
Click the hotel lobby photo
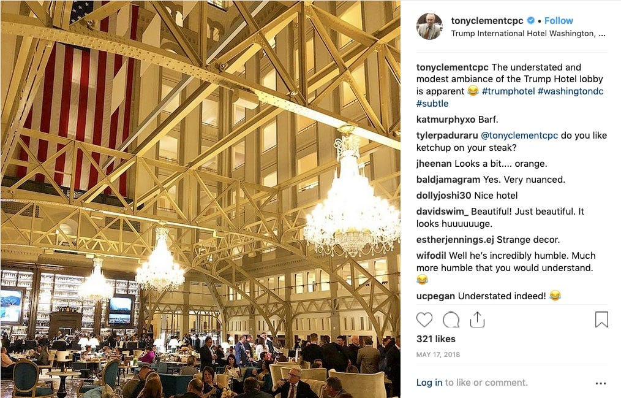pyautogui.click(x=200, y=199)
